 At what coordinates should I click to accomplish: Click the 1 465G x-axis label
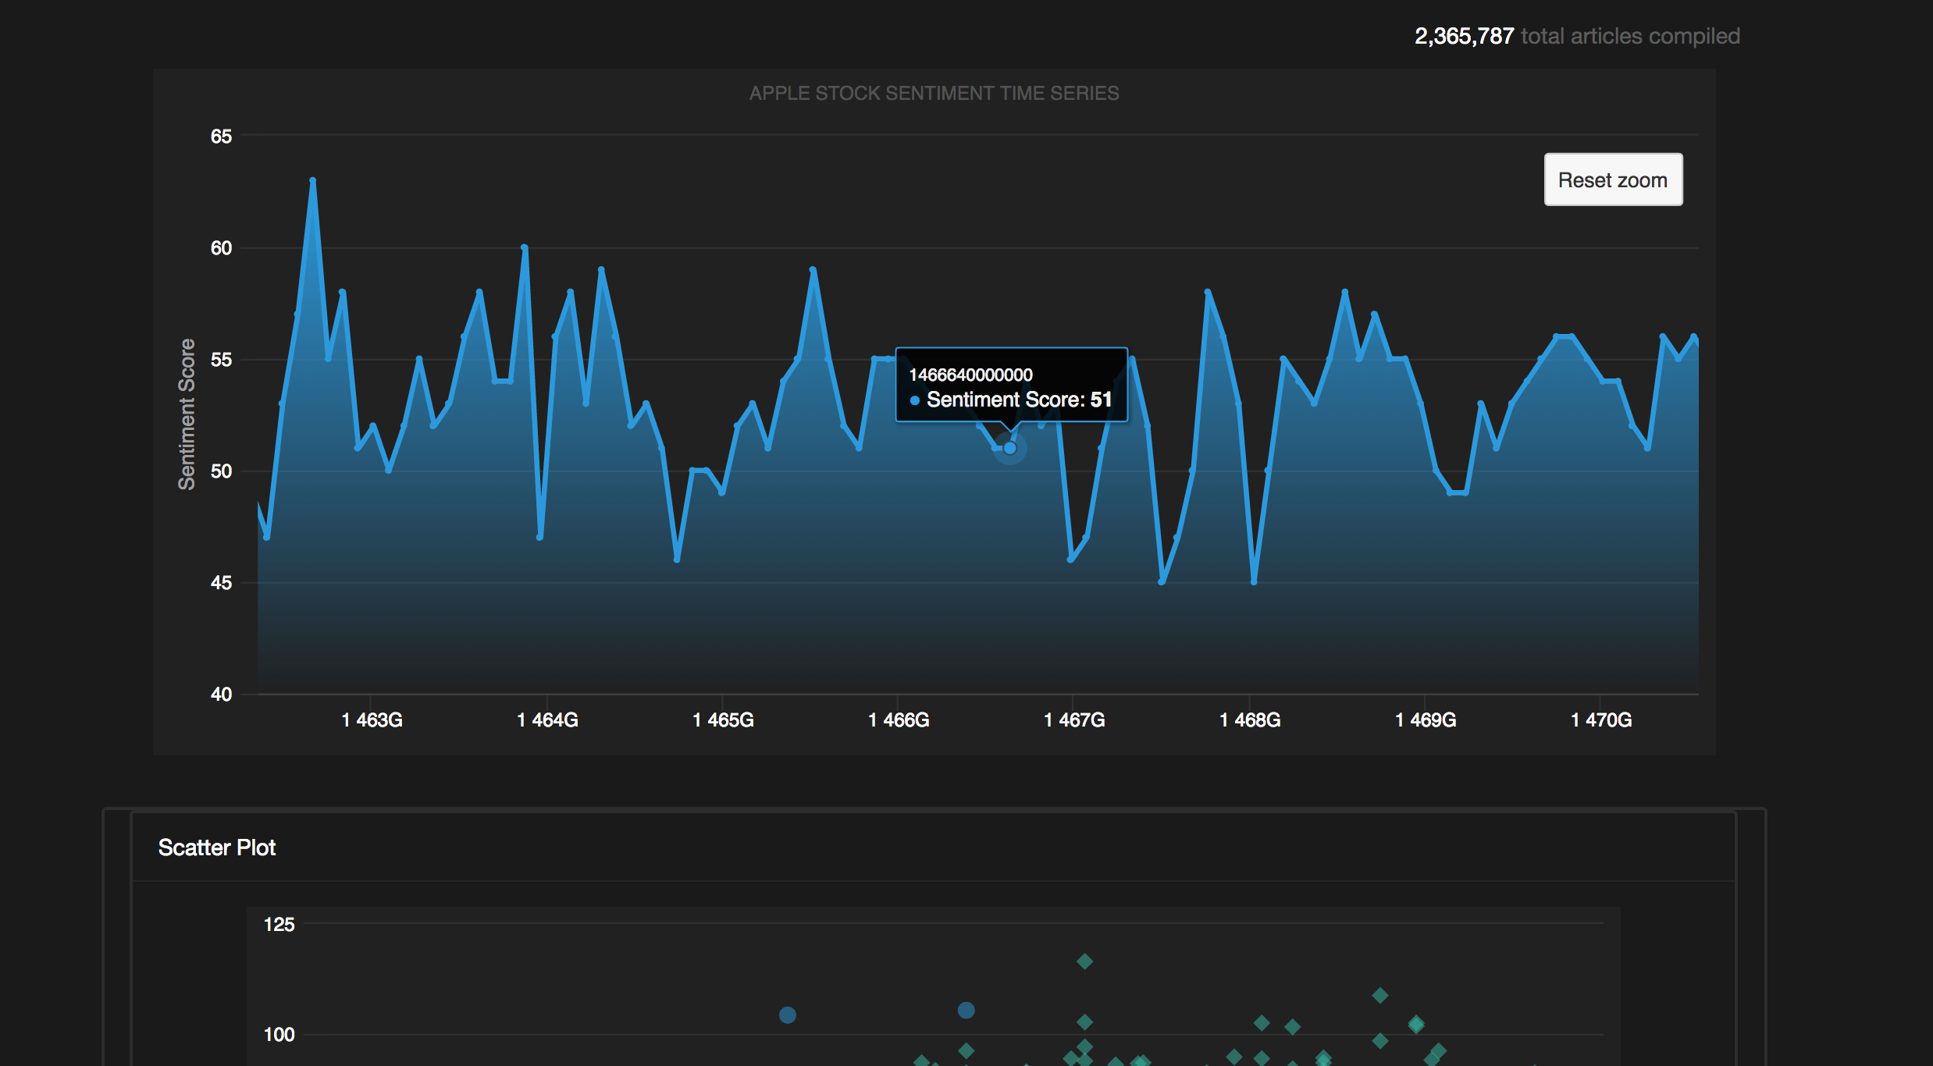(x=723, y=720)
